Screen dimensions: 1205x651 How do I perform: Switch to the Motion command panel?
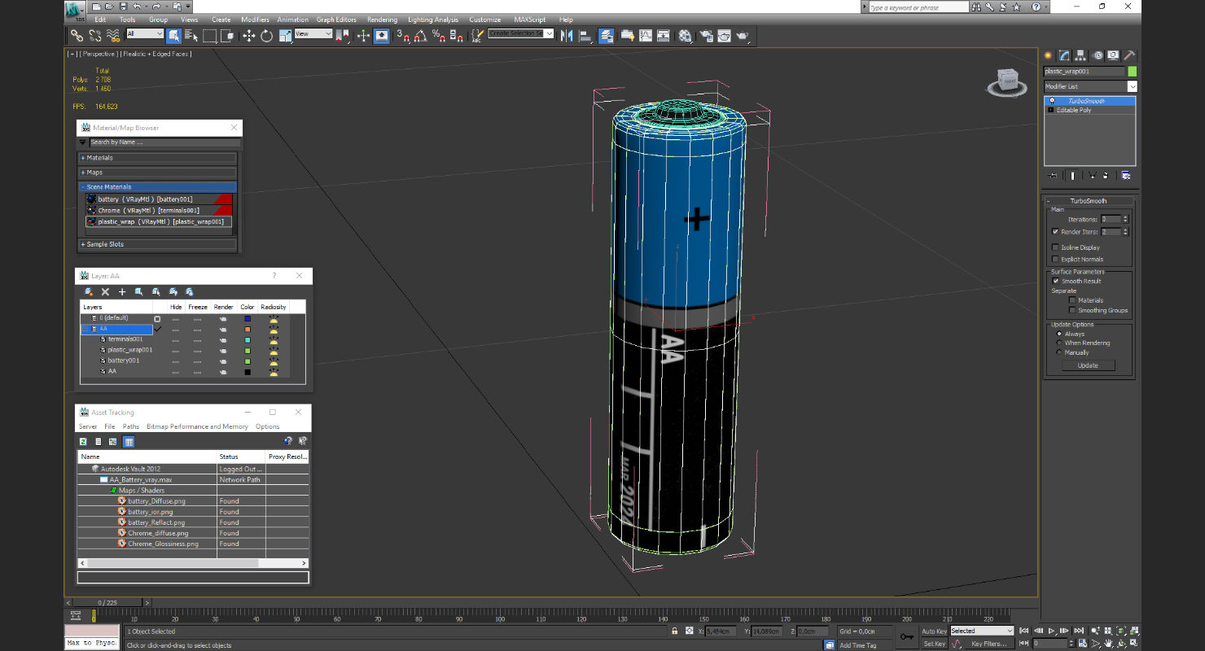1098,55
